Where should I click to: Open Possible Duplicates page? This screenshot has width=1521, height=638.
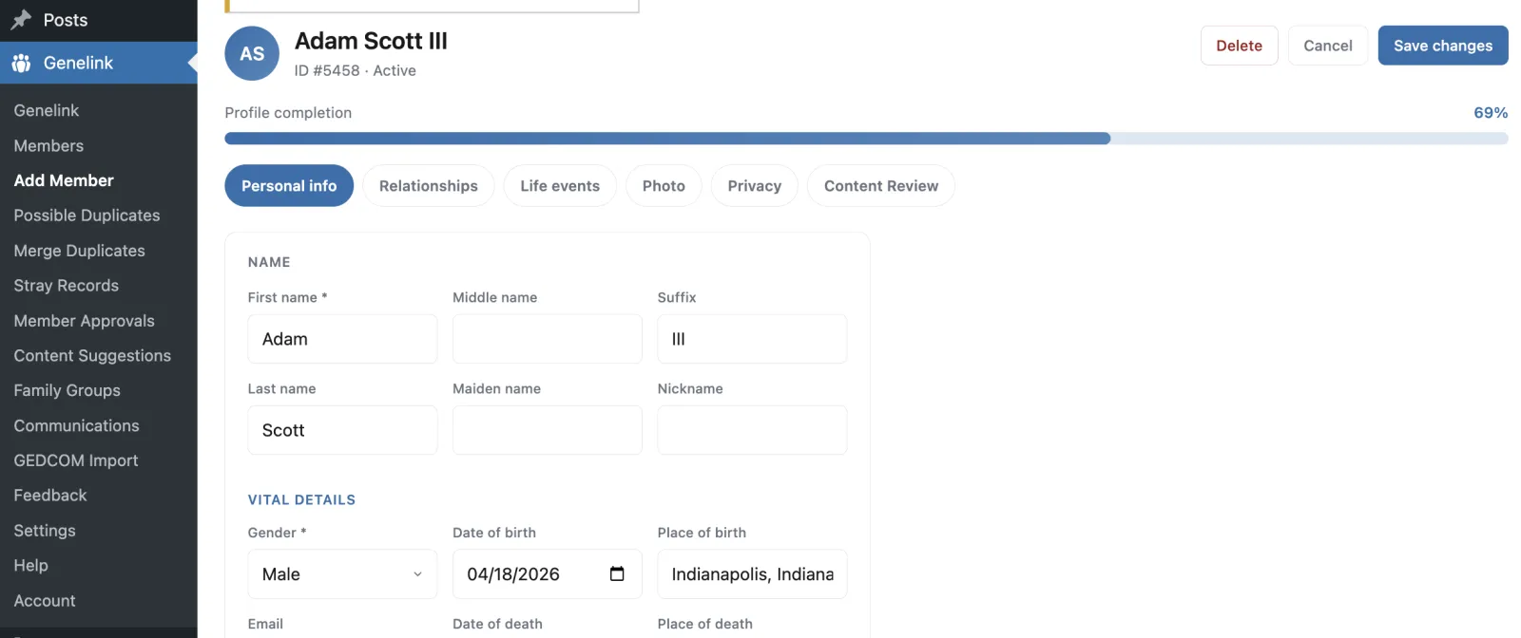(87, 216)
